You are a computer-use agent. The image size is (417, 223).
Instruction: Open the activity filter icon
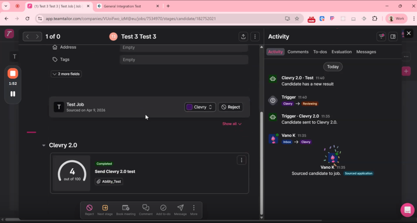click(381, 37)
